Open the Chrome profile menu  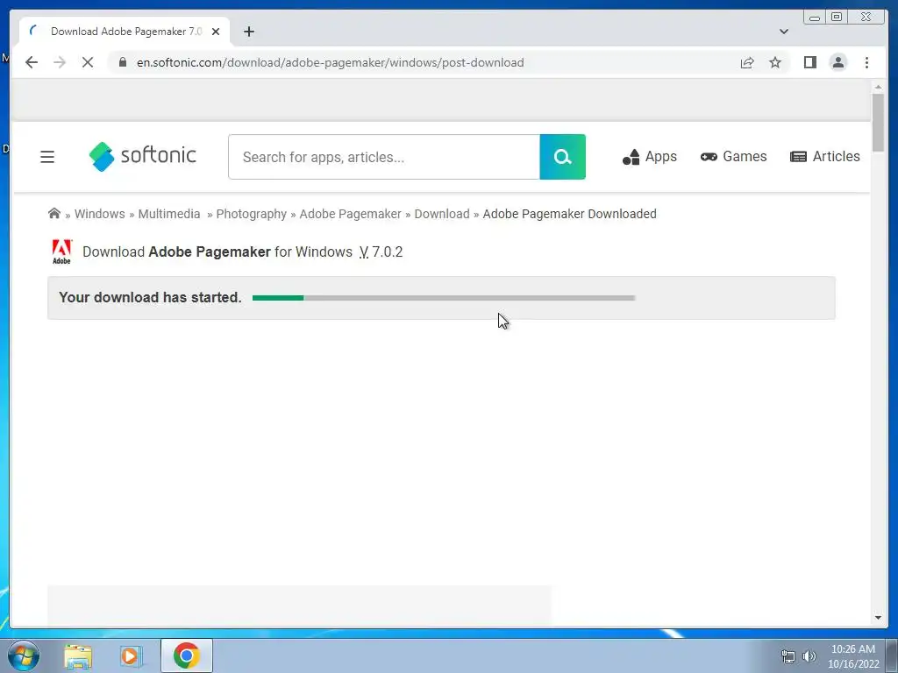(x=837, y=62)
